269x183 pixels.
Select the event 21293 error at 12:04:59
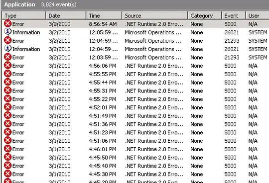(x=135, y=41)
